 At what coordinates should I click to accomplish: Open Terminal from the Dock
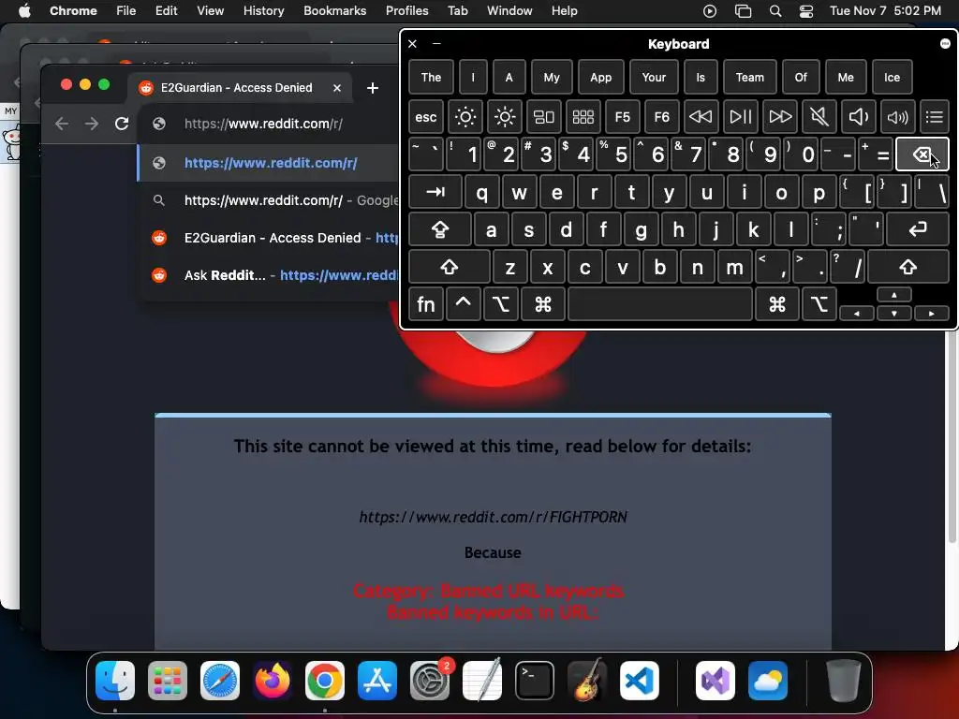click(535, 681)
